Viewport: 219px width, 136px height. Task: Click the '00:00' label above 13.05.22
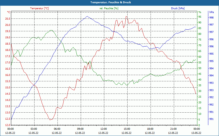coord(197,129)
